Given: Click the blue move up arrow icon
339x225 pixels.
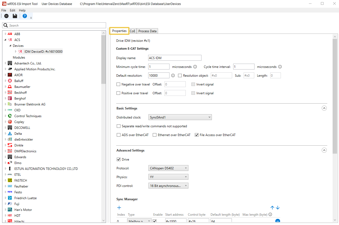Looking at the screenshot, I should [x=272, y=208].
